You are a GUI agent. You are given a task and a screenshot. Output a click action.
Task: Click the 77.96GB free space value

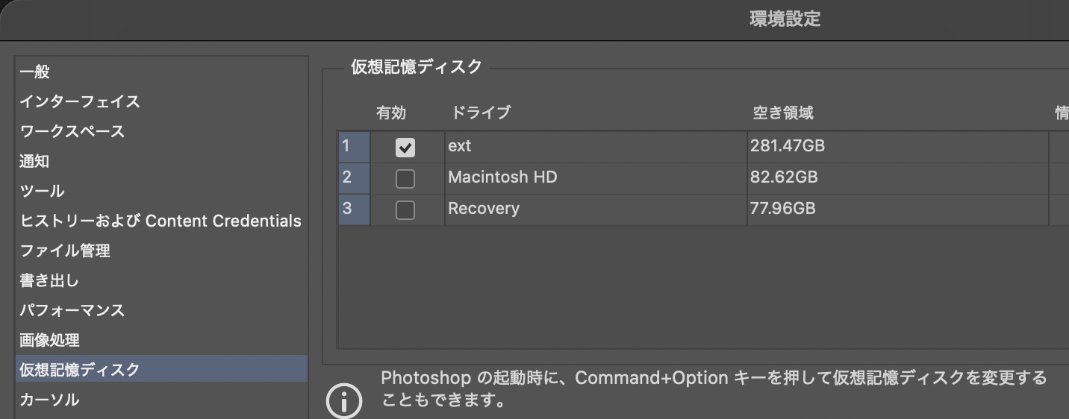[x=783, y=209]
